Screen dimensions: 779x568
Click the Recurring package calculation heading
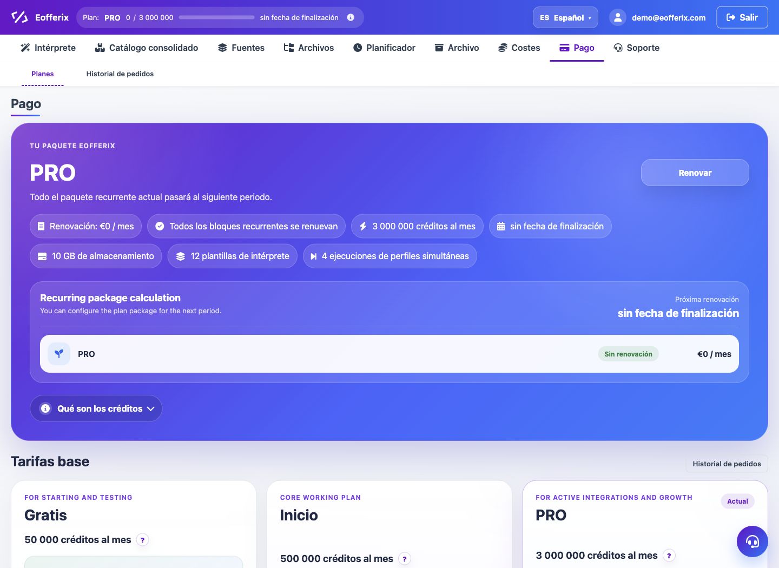click(110, 298)
